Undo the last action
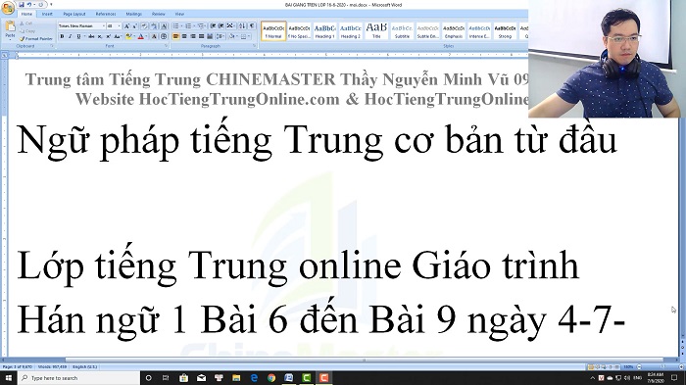The width and height of the screenshot is (686, 385). coord(29,4)
